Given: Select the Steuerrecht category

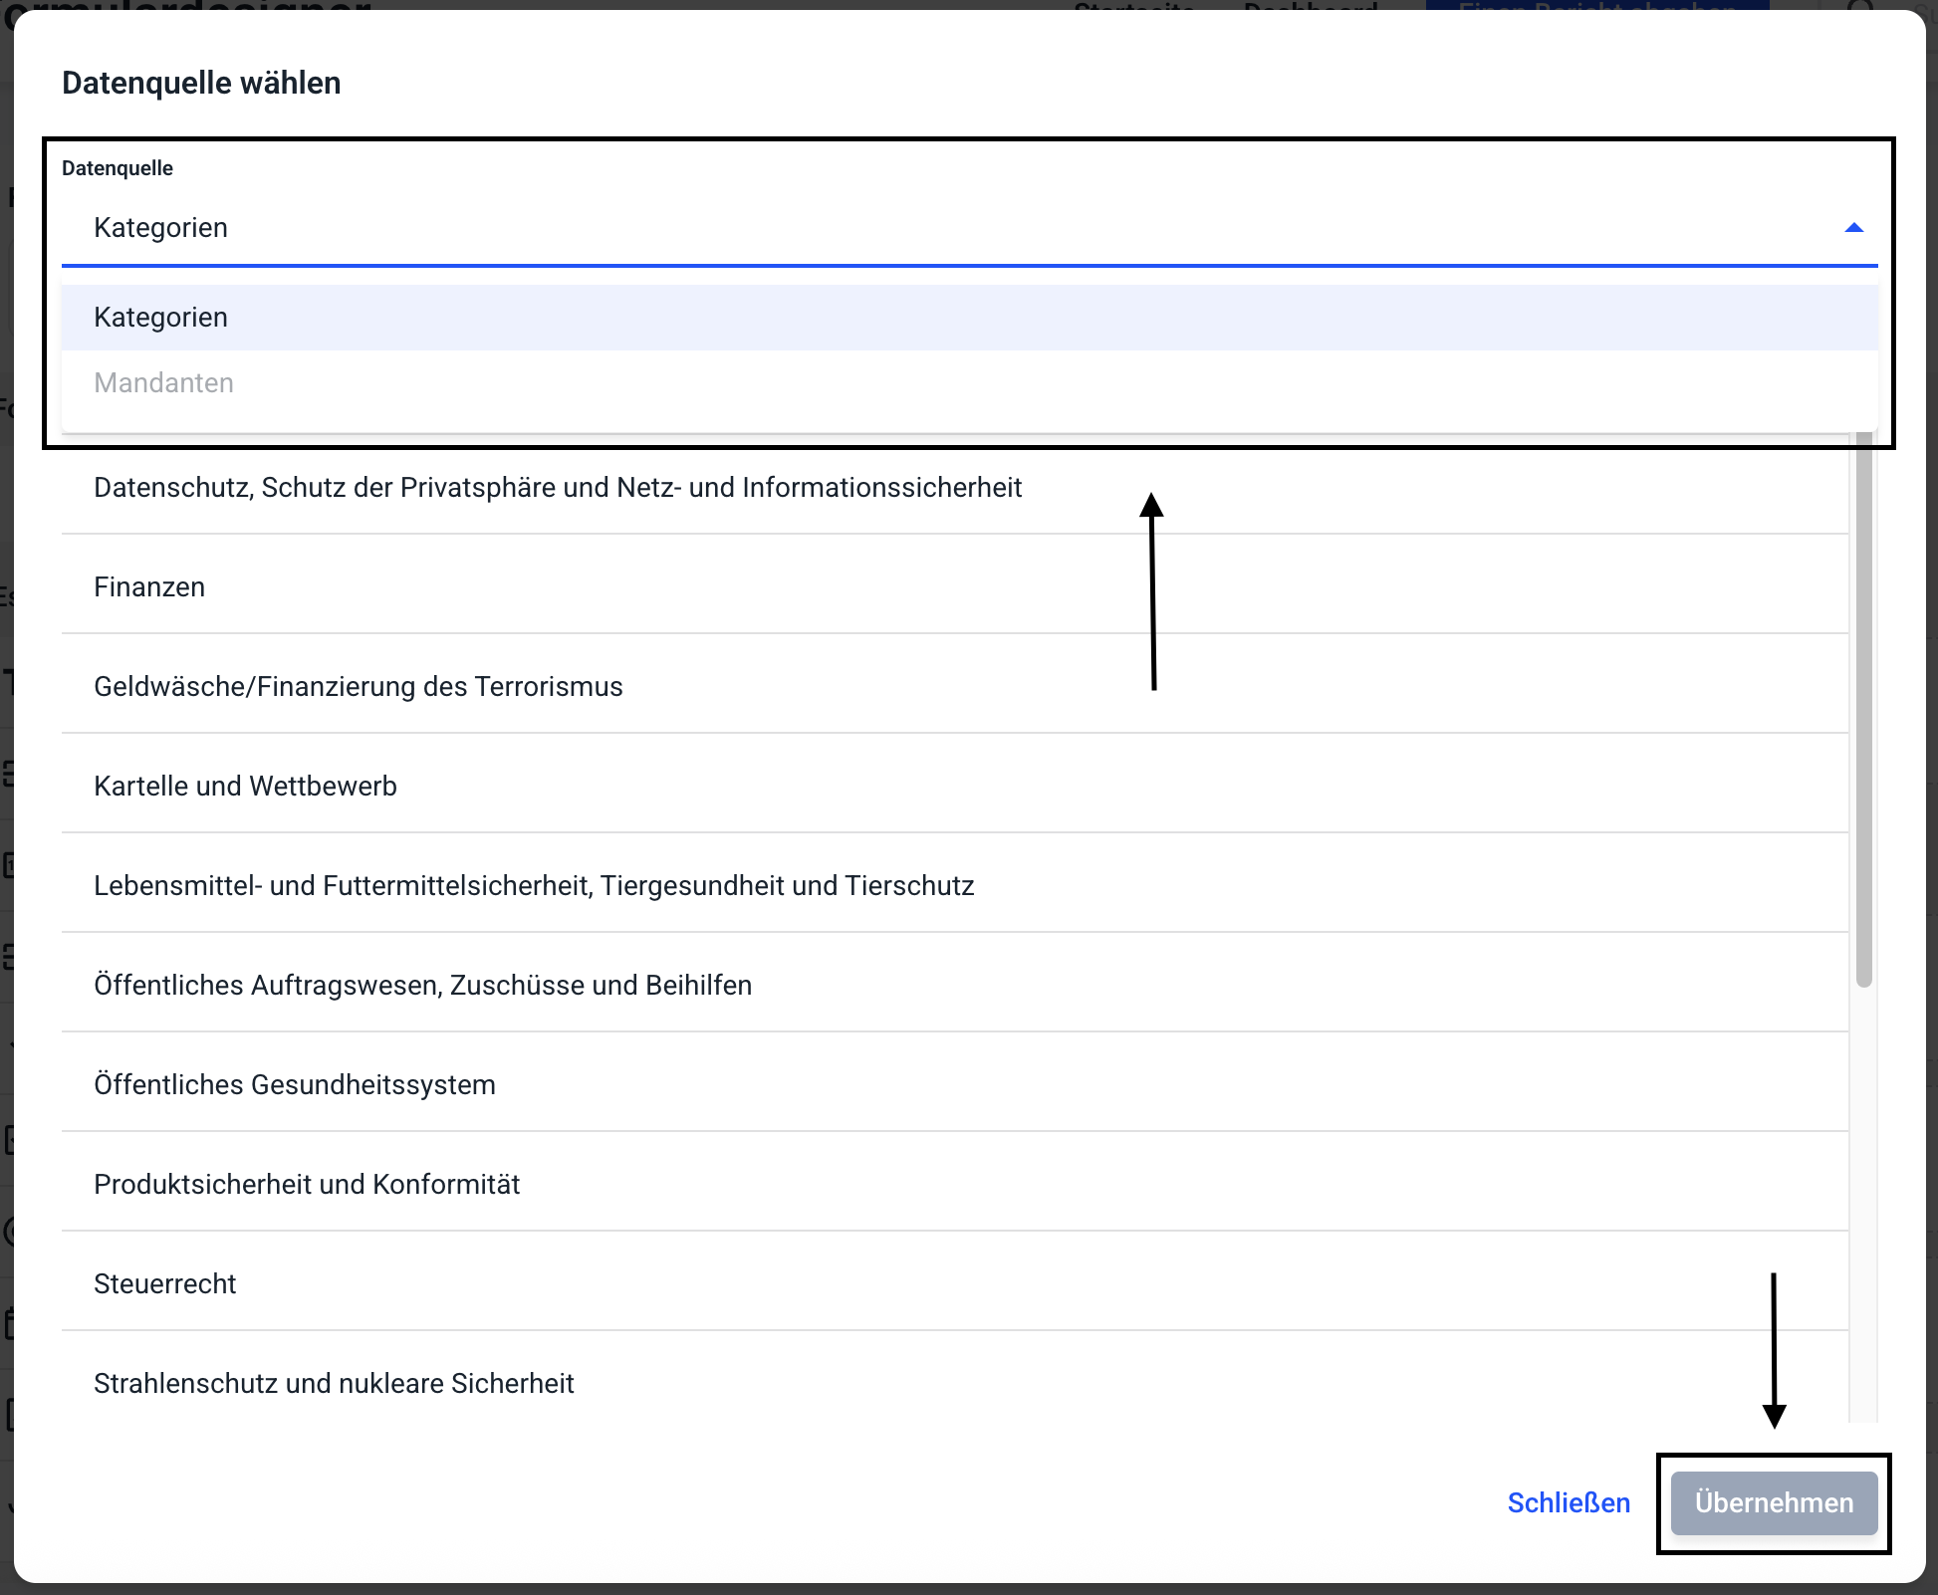Looking at the screenshot, I should (x=165, y=1284).
